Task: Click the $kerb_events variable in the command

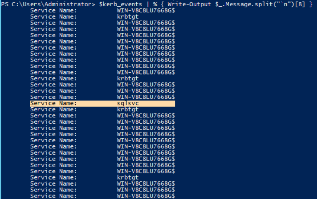Action: [x=121, y=4]
